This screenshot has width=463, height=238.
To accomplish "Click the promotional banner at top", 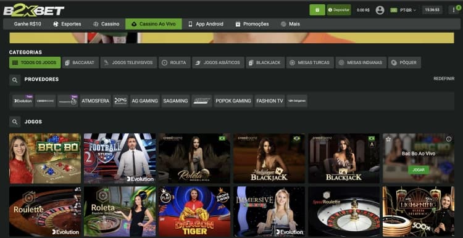I will [231, 38].
